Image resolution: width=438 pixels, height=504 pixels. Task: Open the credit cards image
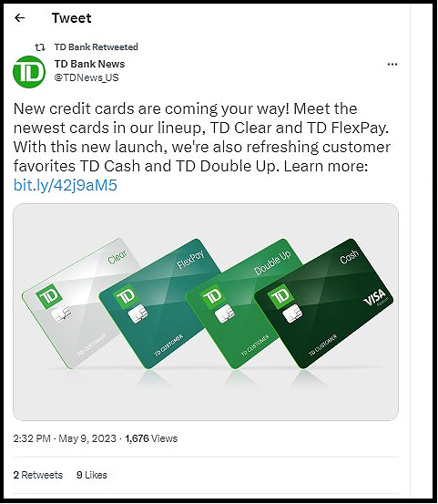pos(206,312)
